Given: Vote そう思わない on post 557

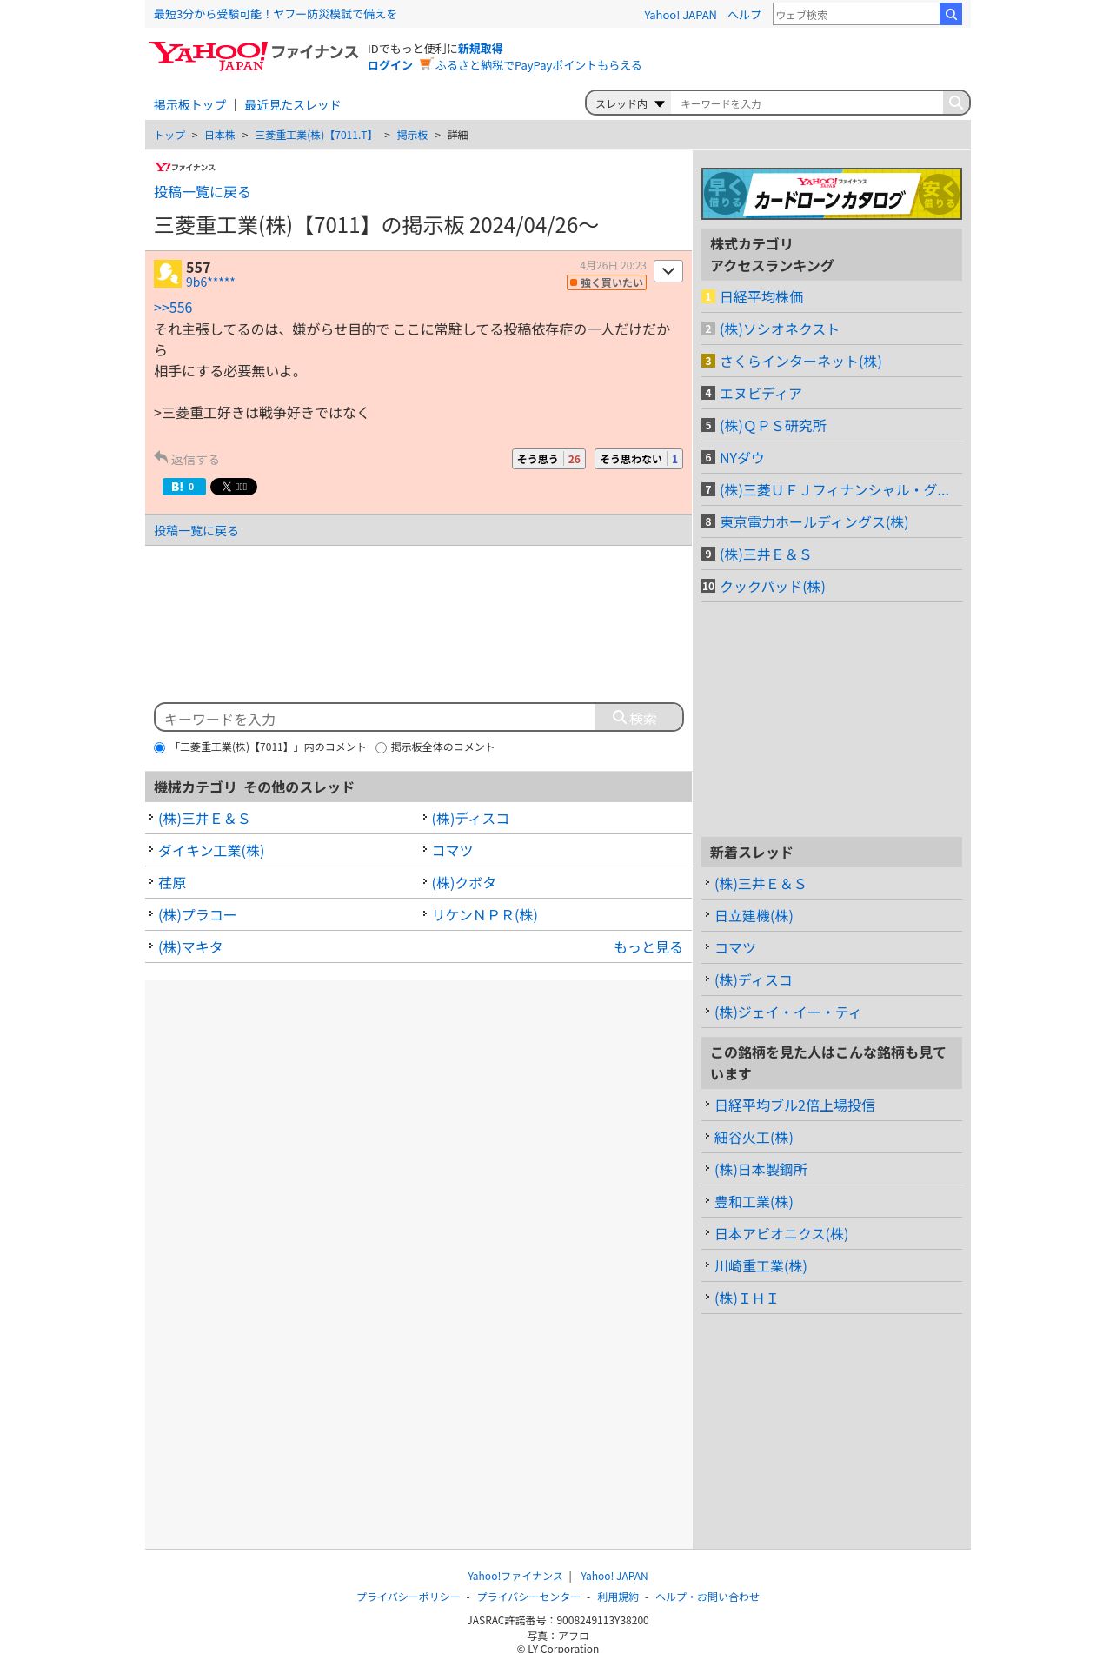Looking at the screenshot, I should pos(639,459).
